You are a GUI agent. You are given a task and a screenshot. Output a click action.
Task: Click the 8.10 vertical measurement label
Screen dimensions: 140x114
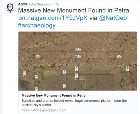pos(37,77)
